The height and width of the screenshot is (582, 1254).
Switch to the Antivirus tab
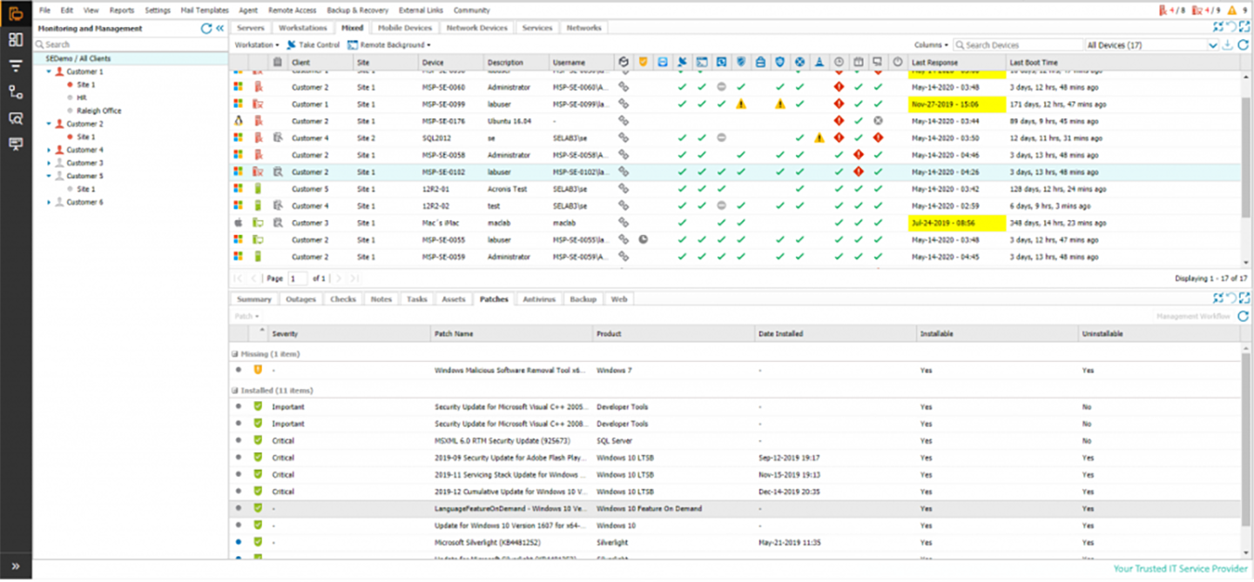(539, 298)
